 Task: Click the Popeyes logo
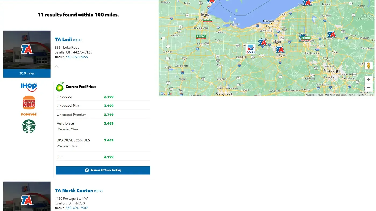click(29, 114)
